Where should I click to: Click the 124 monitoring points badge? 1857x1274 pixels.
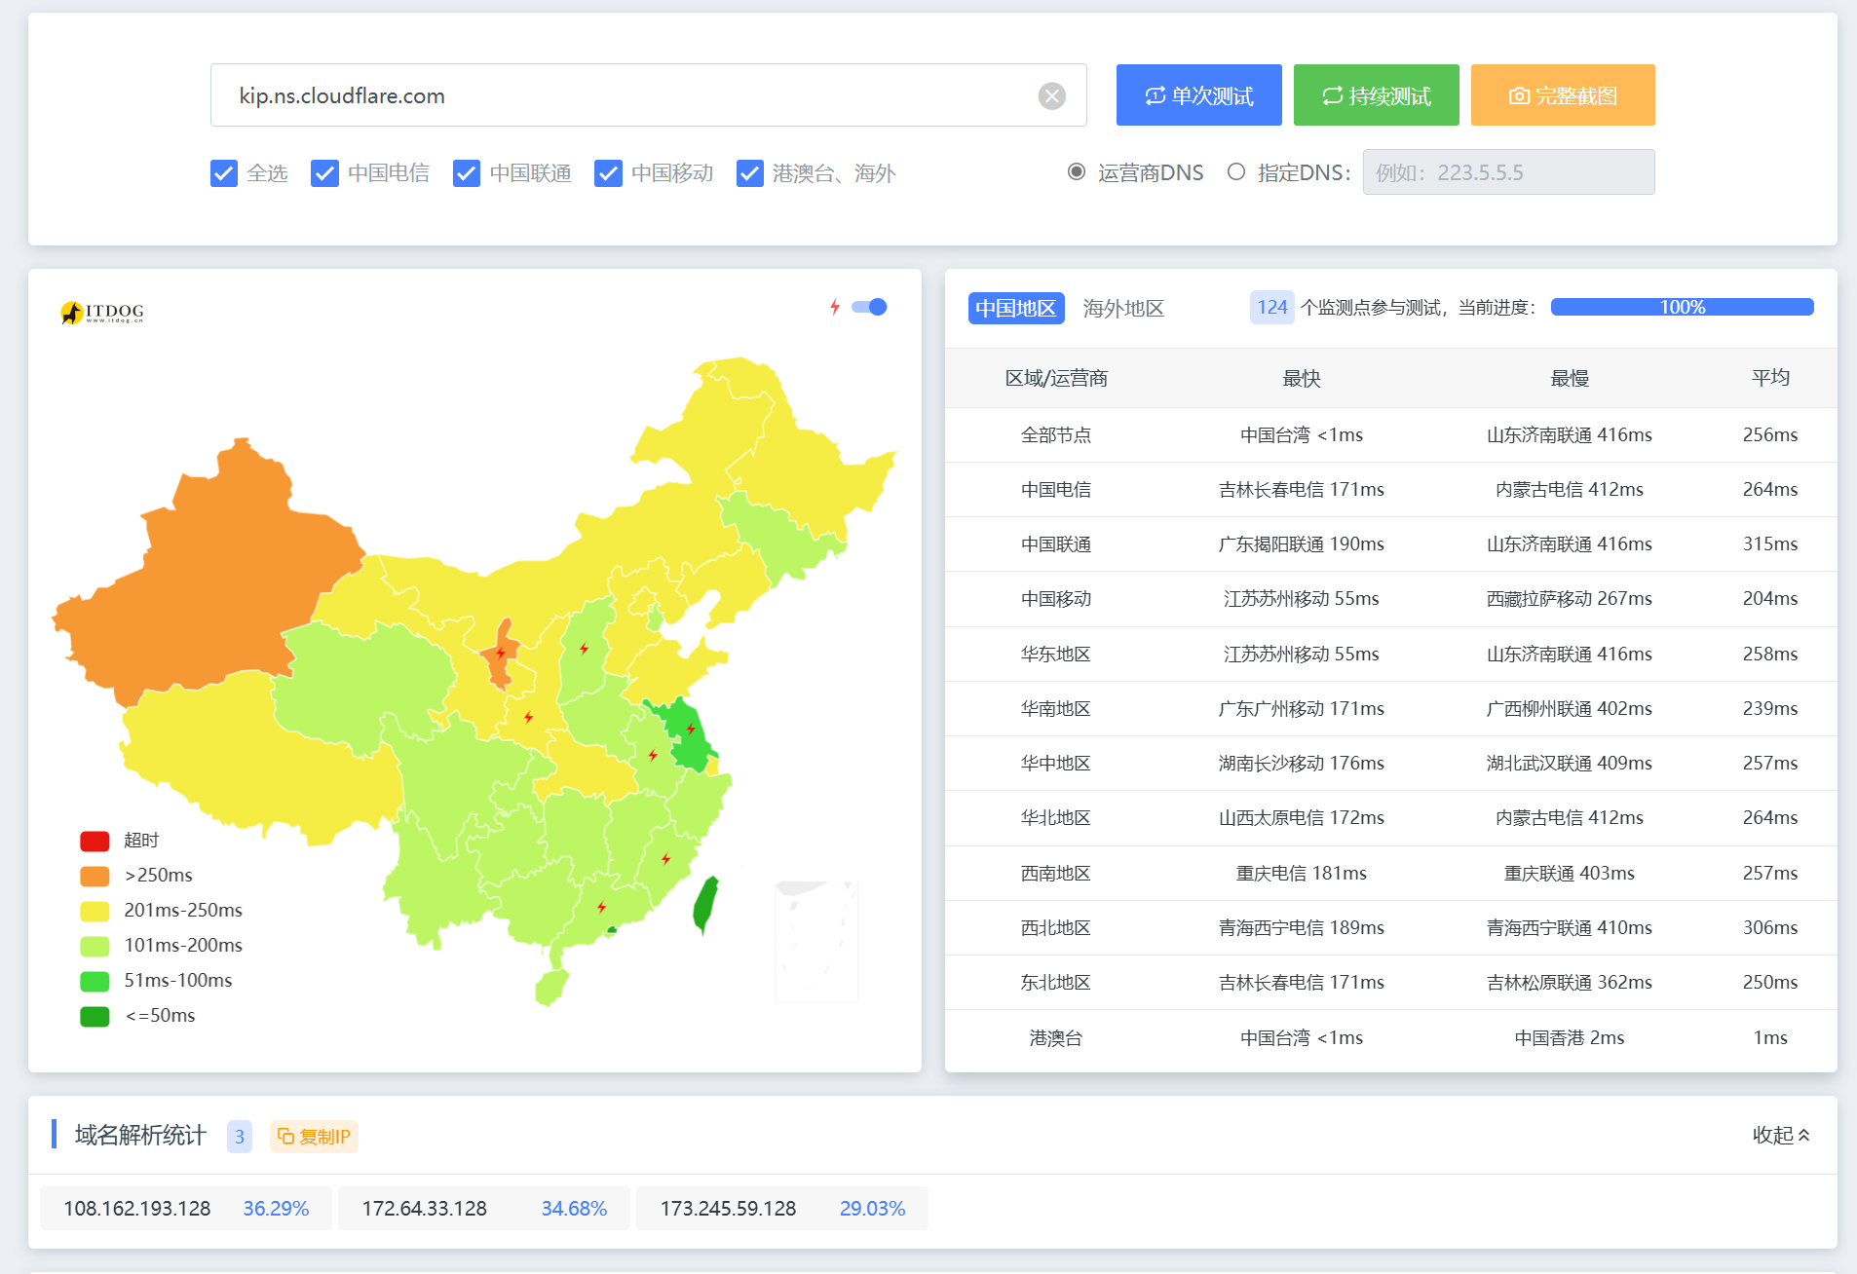[1272, 308]
